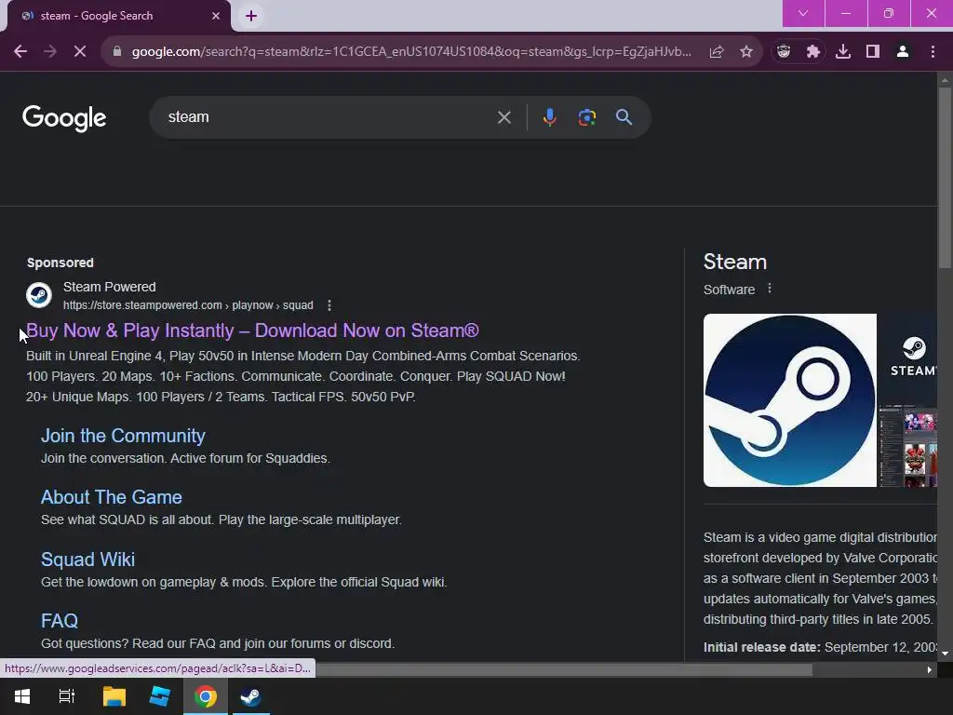Open the raccoon extension icon
Viewport: 953px width, 715px height.
[784, 52]
